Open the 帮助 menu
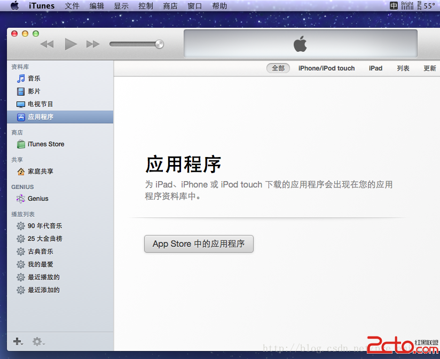This screenshot has height=359, width=440. [219, 6]
